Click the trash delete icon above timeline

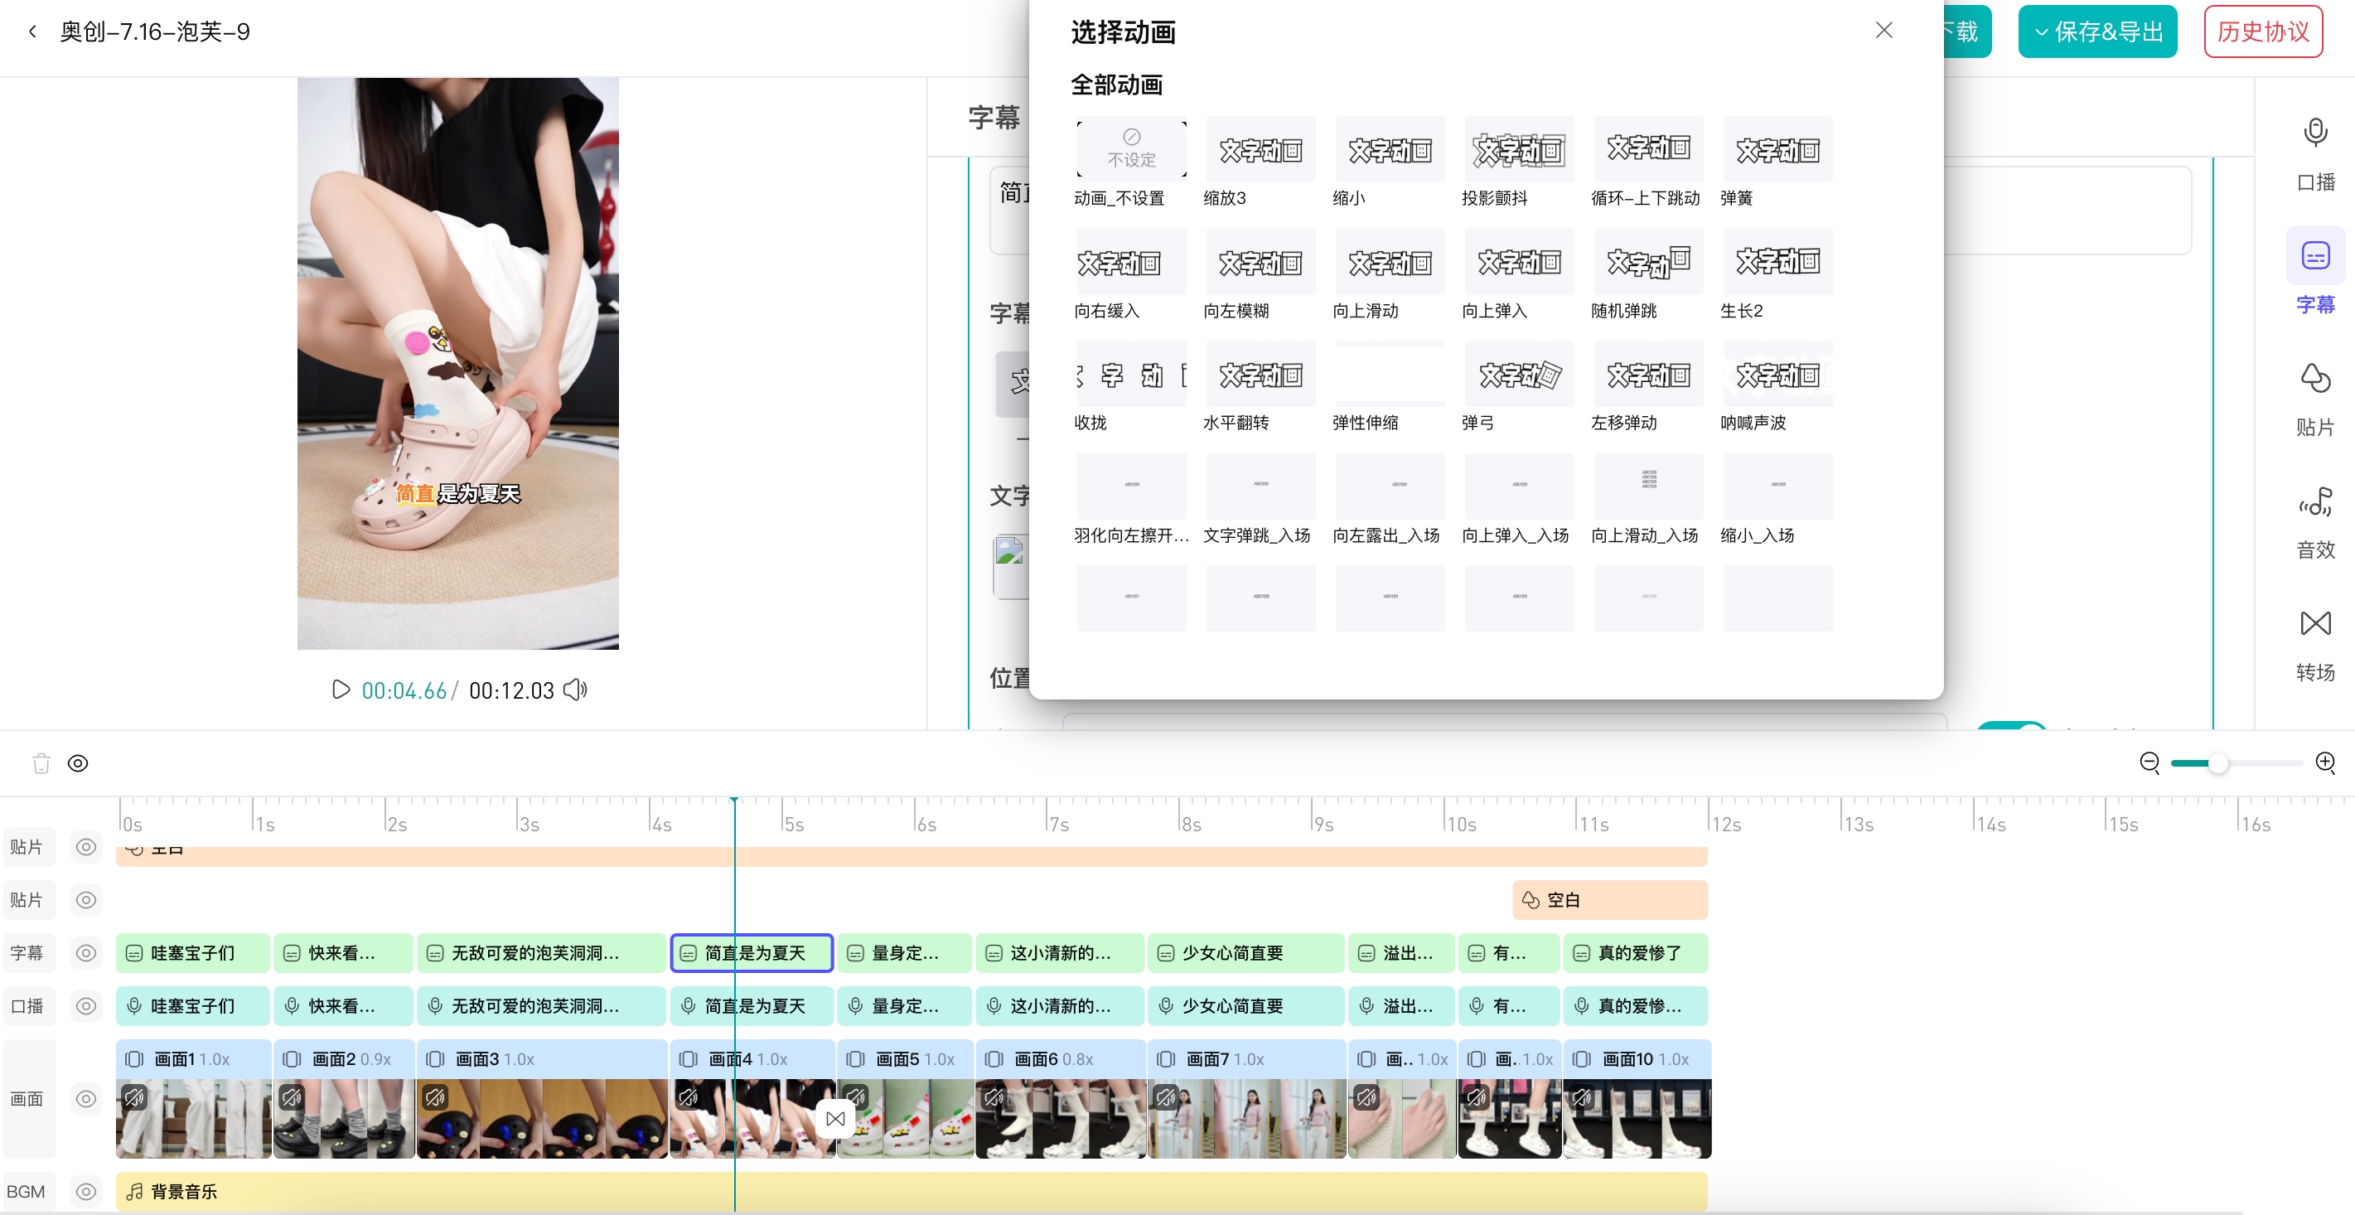[41, 763]
